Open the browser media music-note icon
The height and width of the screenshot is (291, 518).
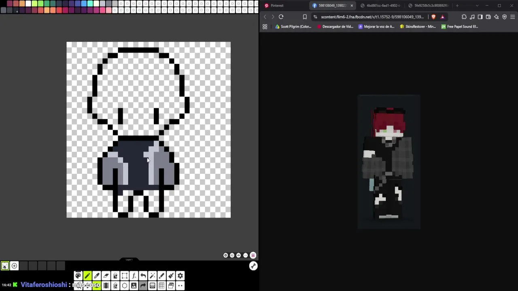point(472,17)
